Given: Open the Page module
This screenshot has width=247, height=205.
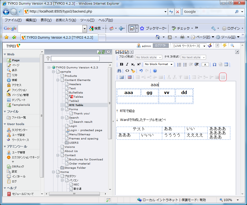Looking at the screenshot, I should pyautogui.click(x=16, y=60).
